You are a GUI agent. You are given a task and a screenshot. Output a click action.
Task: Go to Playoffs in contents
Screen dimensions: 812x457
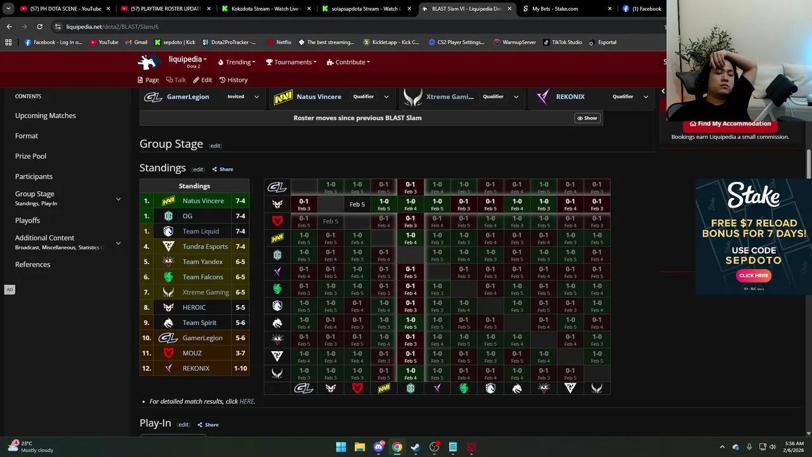27,220
